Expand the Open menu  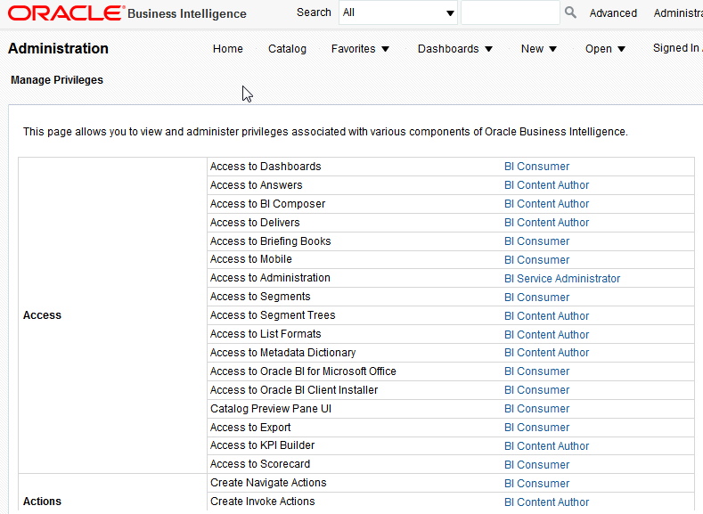tap(605, 48)
